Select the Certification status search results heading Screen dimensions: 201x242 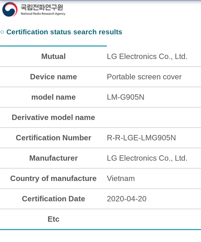[x=64, y=32]
